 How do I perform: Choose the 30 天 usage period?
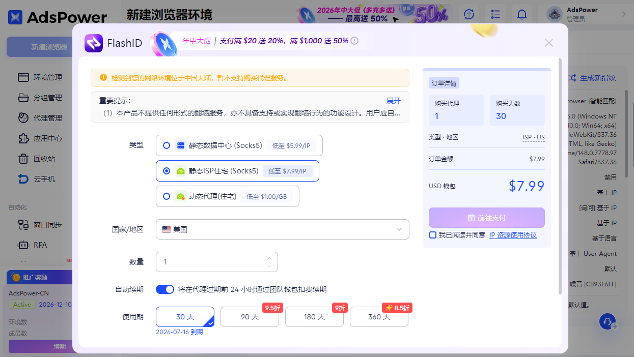tap(185, 317)
